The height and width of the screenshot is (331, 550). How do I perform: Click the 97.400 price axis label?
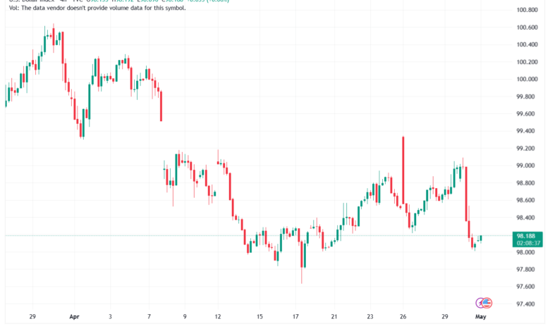click(x=526, y=304)
